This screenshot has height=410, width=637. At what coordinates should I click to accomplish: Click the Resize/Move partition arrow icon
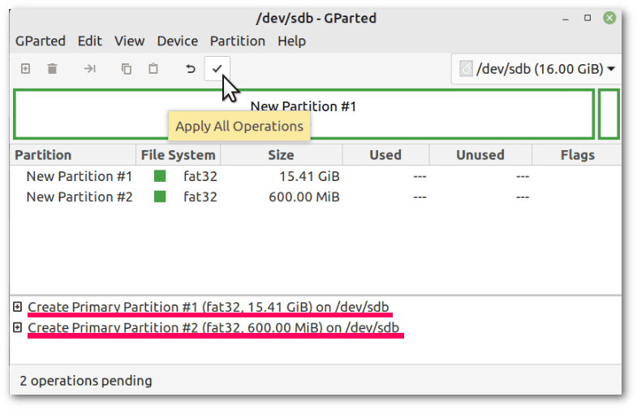[x=90, y=69]
